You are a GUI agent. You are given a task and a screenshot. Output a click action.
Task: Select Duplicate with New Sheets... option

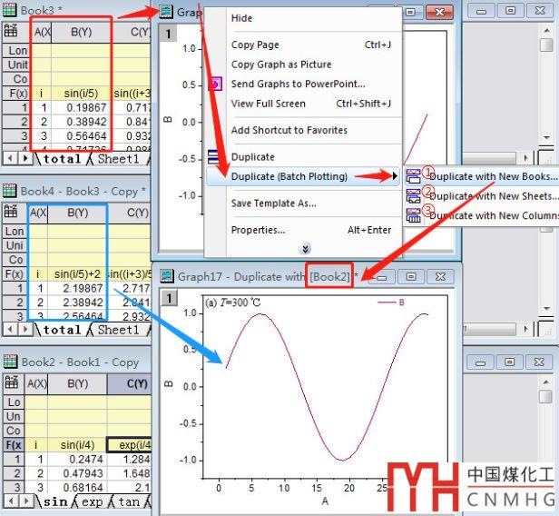(494, 196)
